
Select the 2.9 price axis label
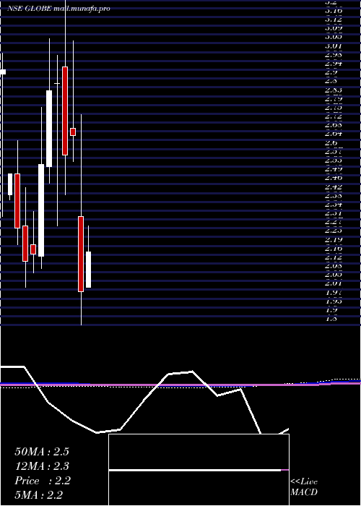[331, 72]
